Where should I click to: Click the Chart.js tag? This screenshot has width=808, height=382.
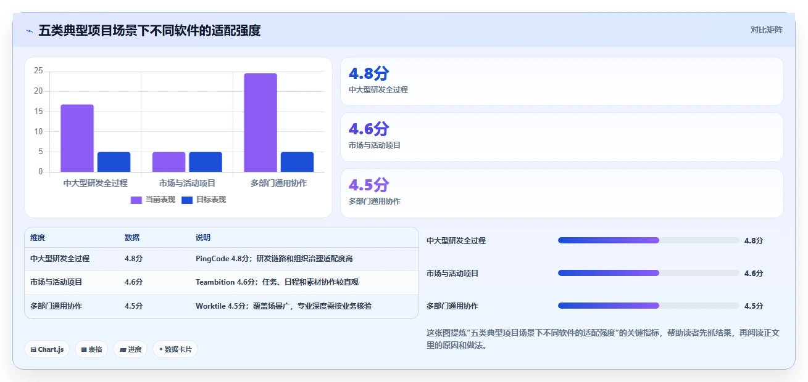point(48,349)
